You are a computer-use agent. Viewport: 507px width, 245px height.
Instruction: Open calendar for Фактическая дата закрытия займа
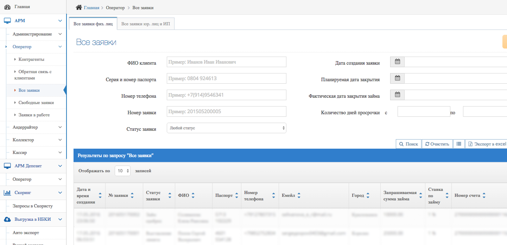coord(398,95)
